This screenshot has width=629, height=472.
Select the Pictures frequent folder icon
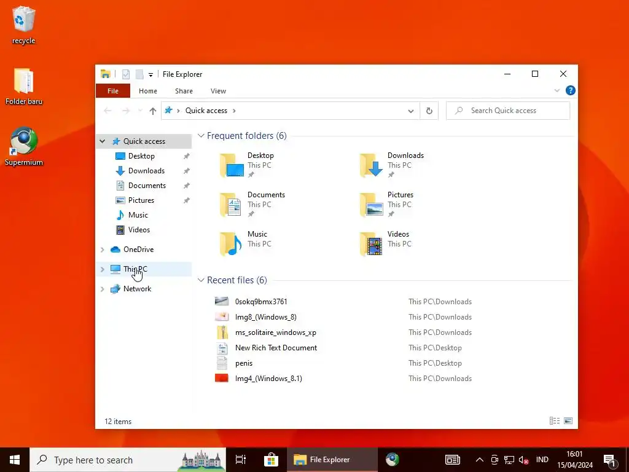[372, 204]
